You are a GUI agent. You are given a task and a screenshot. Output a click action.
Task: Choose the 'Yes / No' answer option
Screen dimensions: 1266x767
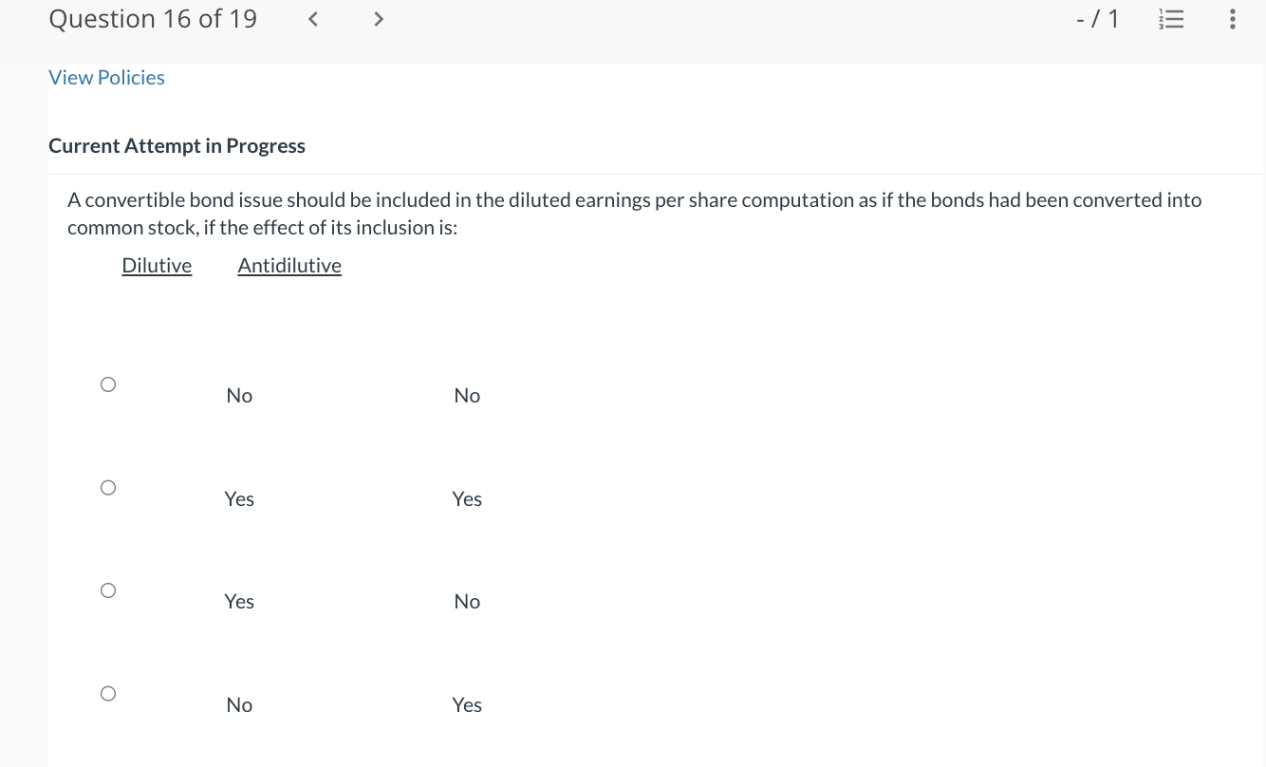coord(107,589)
